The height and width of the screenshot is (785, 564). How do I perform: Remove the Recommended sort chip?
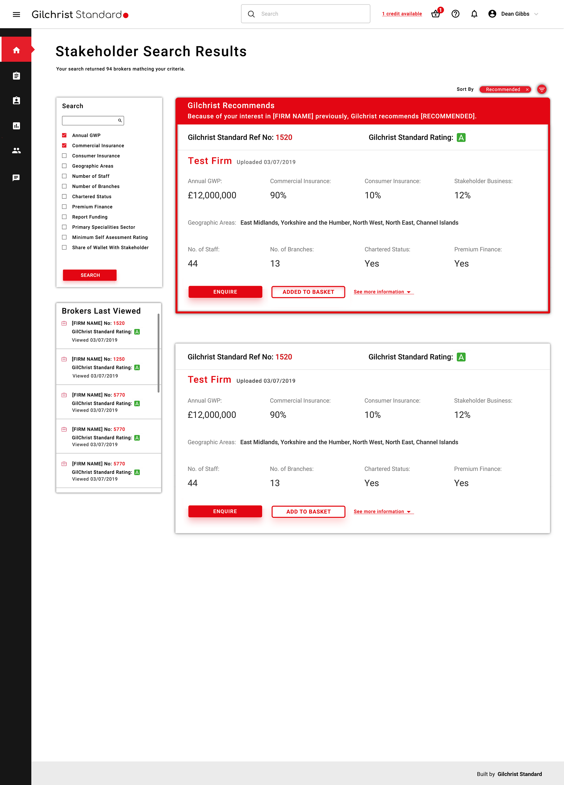(527, 89)
